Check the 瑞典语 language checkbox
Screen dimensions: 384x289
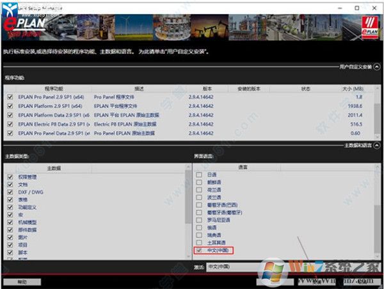point(199,235)
